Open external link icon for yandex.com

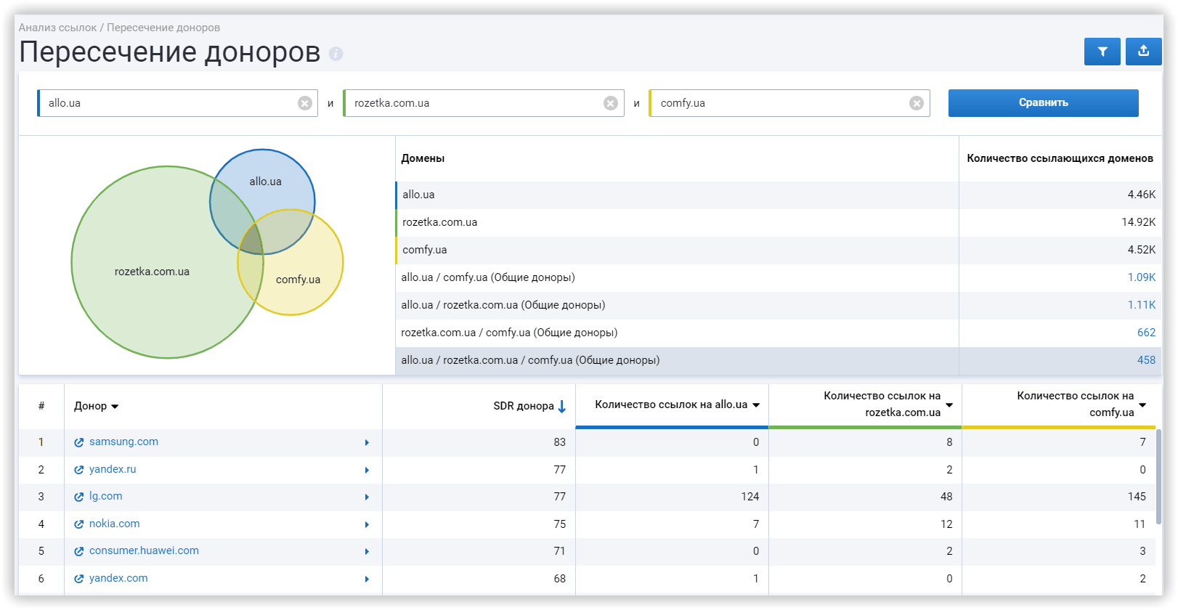(79, 579)
